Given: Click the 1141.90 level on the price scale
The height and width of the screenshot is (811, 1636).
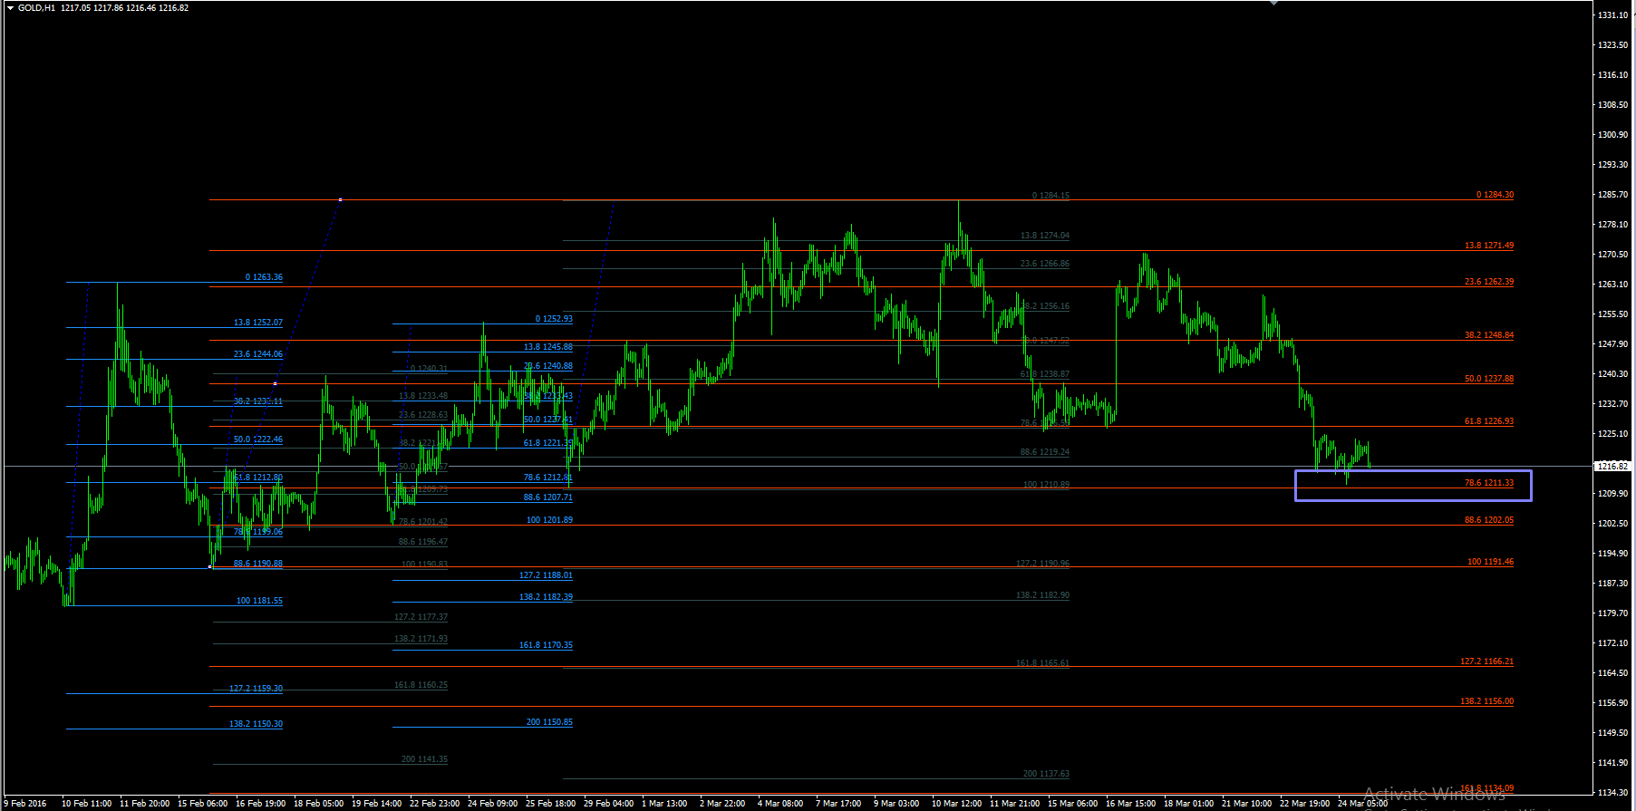Looking at the screenshot, I should coord(1612,763).
